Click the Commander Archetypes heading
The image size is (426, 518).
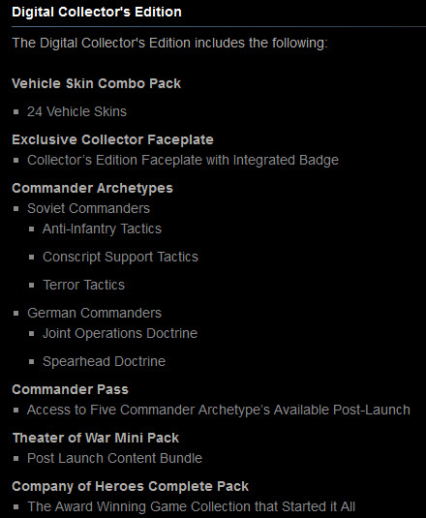92,188
